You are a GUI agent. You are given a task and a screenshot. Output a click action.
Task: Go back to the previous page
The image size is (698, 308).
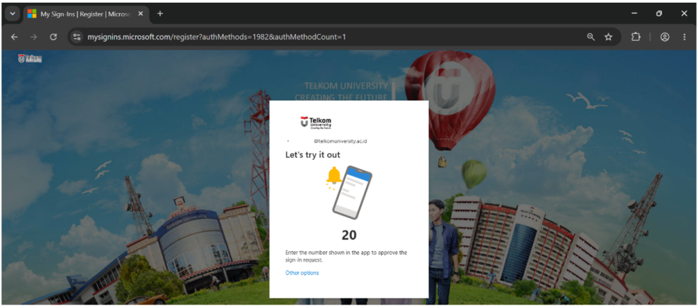pos(14,37)
